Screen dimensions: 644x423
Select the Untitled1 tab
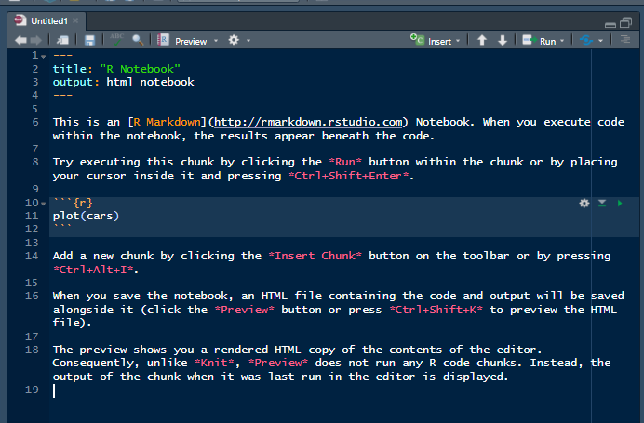(x=47, y=20)
